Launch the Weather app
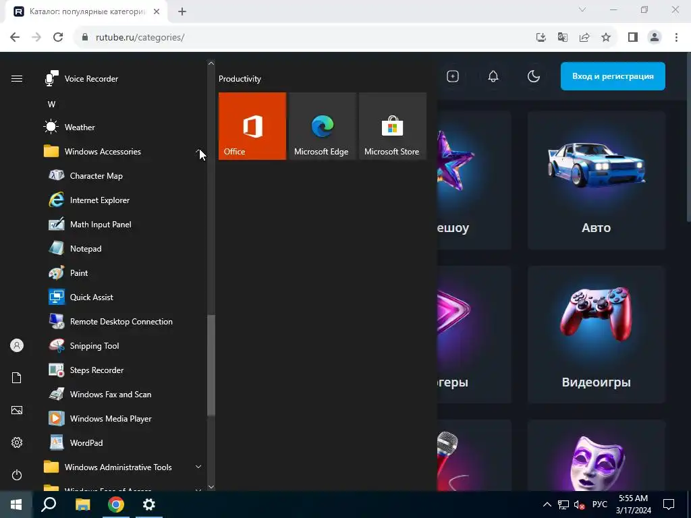The image size is (691, 518). [x=123, y=127]
